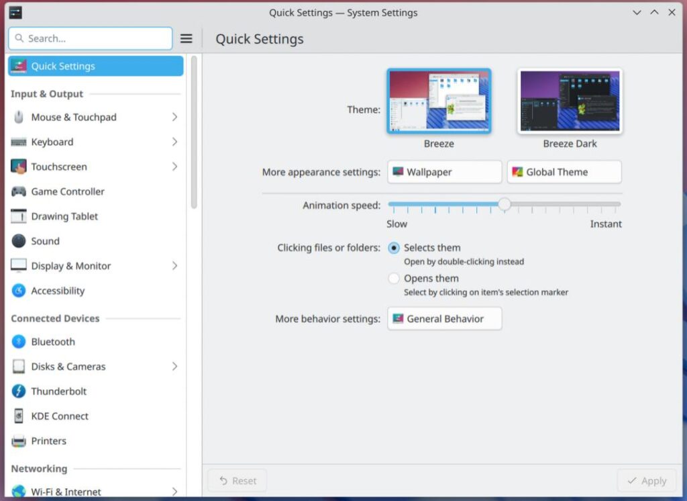This screenshot has height=501, width=687.
Task: Click the Game Controller icon
Action: (x=18, y=191)
